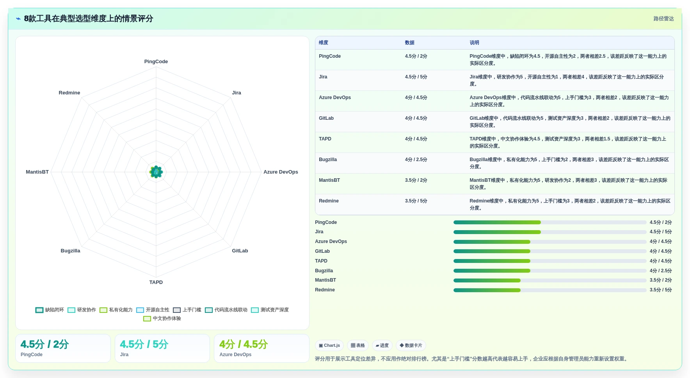Image resolution: width=690 pixels, height=378 pixels.
Task: Click the GitLab label beside its progress bar
Action: 322,251
